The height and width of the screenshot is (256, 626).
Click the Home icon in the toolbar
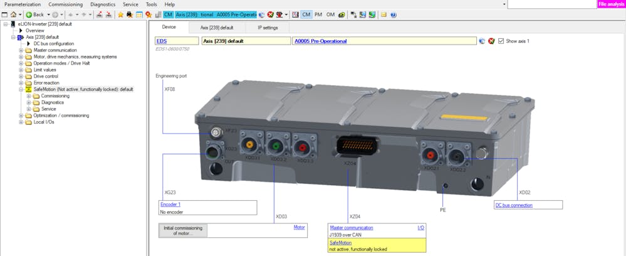coord(13,14)
